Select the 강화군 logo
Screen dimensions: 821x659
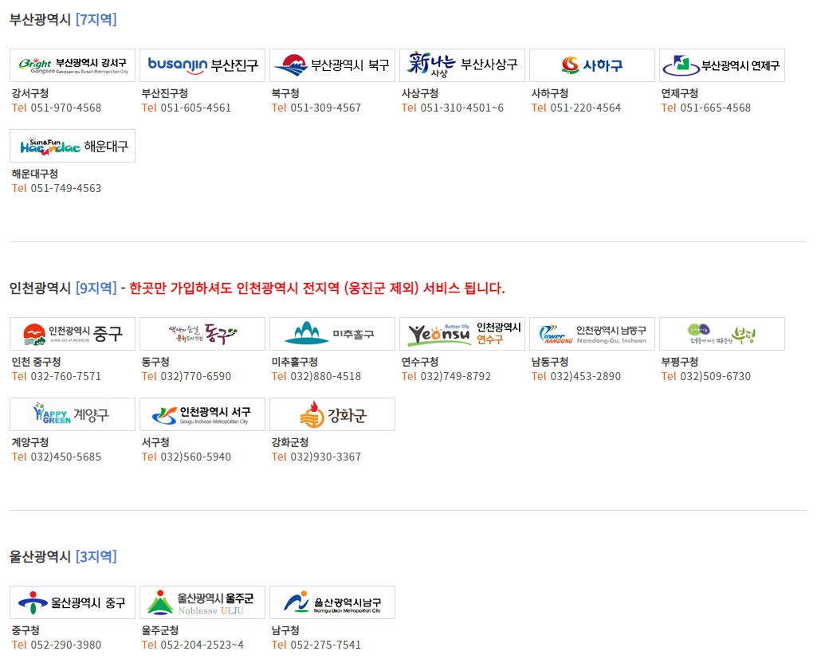(x=332, y=414)
